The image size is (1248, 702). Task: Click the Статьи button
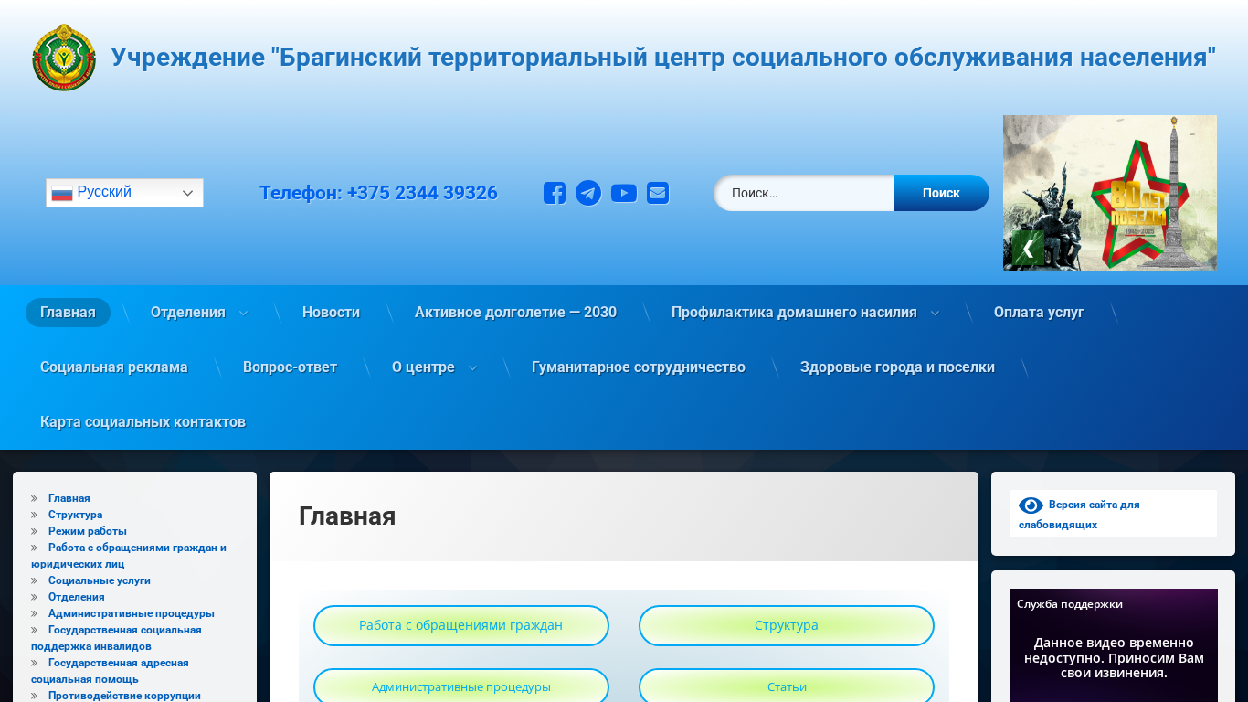(787, 686)
